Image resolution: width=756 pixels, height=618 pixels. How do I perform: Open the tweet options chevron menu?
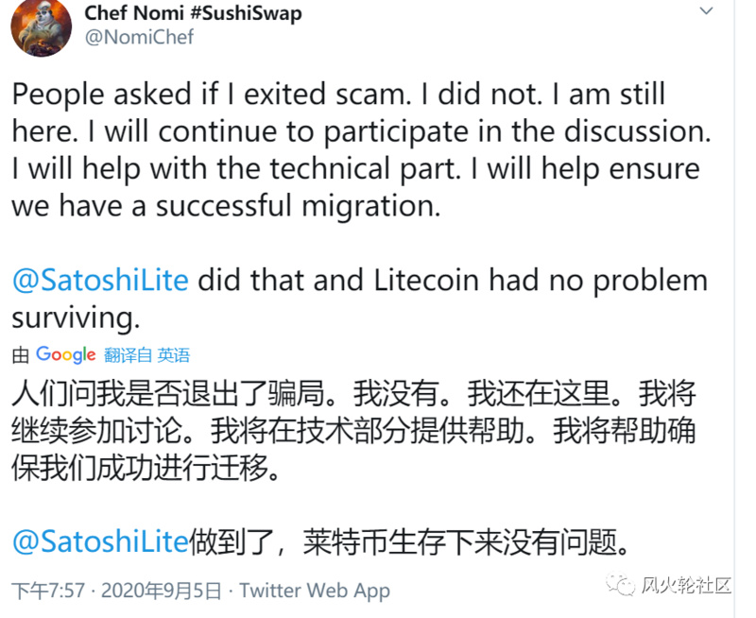point(708,12)
